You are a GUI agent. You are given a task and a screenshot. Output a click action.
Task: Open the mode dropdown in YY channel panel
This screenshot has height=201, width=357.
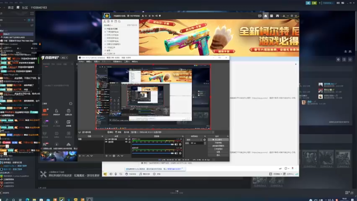pos(108,25)
